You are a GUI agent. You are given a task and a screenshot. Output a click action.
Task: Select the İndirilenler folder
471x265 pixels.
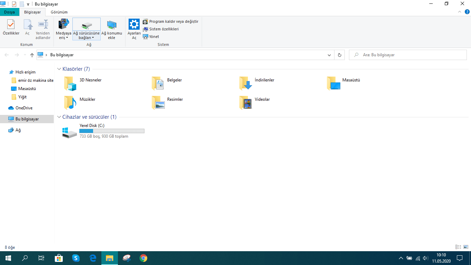pos(257,83)
